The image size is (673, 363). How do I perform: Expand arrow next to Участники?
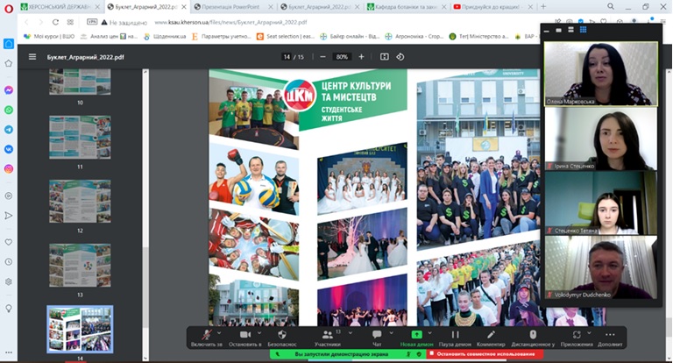point(351,333)
